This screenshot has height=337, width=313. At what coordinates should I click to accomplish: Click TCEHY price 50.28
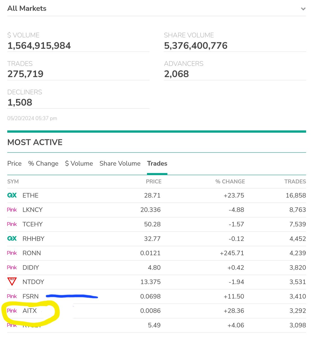(x=152, y=224)
